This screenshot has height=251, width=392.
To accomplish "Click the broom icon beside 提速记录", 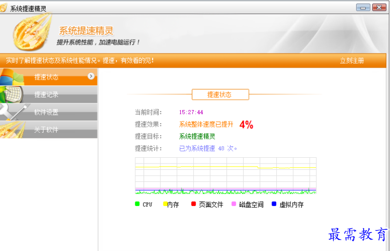I will click(x=12, y=95).
